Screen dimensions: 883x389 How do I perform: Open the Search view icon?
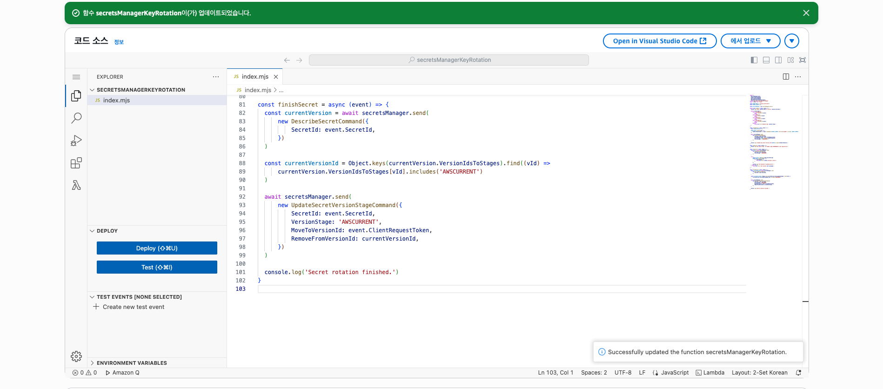click(76, 118)
